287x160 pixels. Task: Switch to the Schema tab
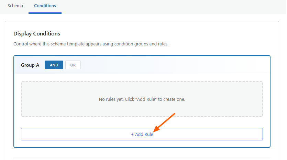tap(15, 6)
